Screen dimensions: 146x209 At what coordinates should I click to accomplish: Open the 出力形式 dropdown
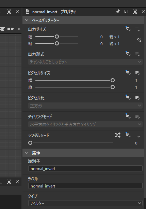pyautogui.click(x=85, y=62)
